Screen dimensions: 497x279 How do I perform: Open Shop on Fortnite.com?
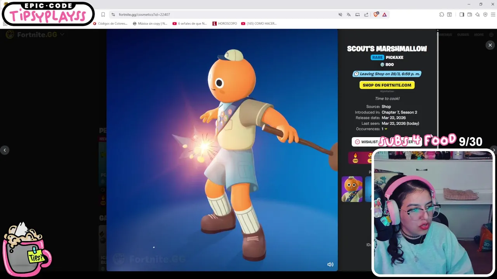click(x=387, y=85)
